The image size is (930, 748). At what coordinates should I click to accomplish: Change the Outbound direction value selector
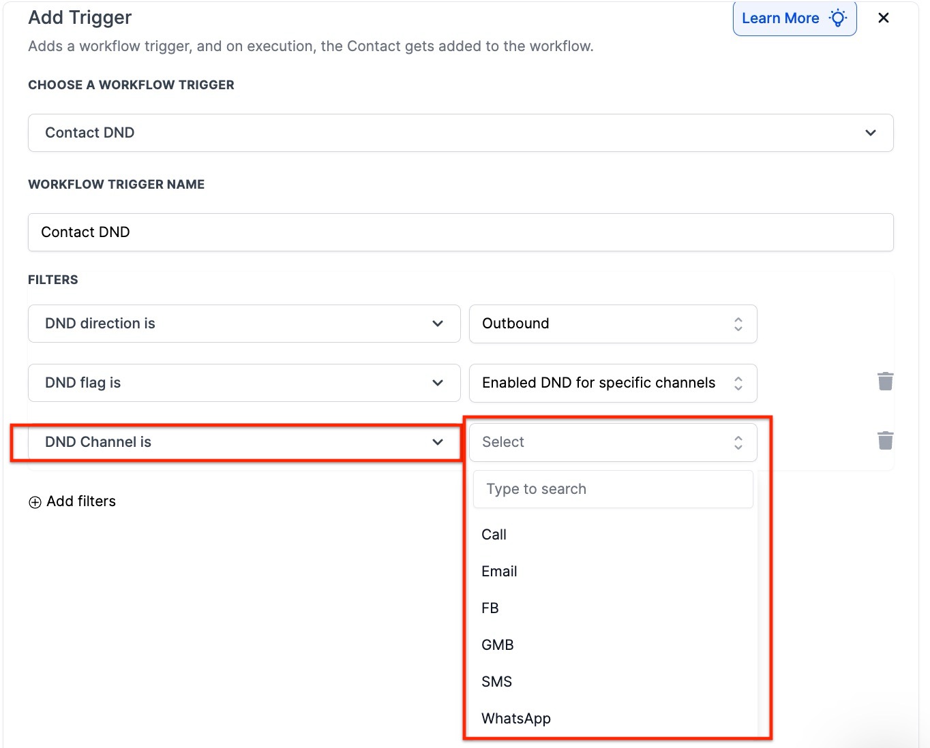[x=612, y=324]
